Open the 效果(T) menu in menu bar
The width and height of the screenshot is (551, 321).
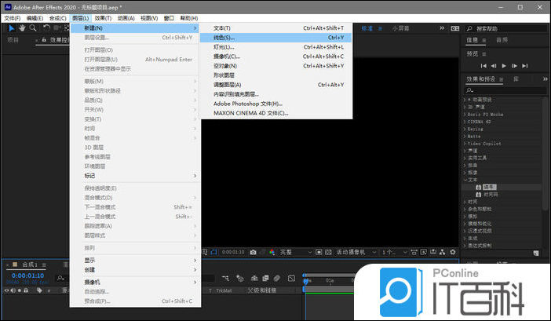pyautogui.click(x=103, y=17)
